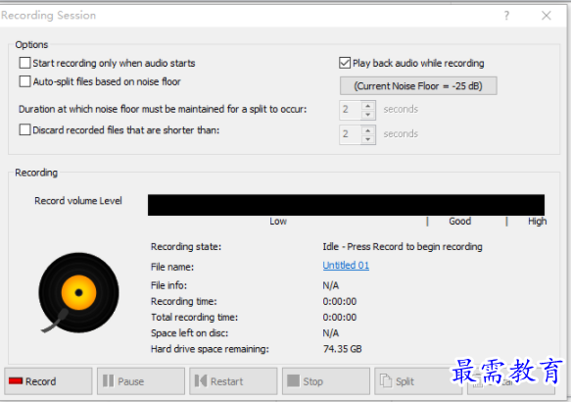Decrease noise floor split duration seconds
The height and width of the screenshot is (402, 571).
(368, 115)
